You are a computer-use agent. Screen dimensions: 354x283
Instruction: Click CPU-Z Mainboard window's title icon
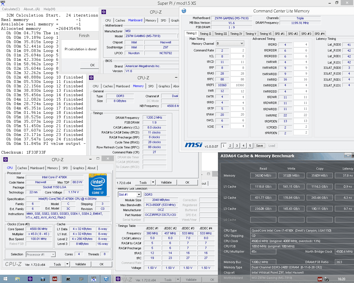[104, 12]
